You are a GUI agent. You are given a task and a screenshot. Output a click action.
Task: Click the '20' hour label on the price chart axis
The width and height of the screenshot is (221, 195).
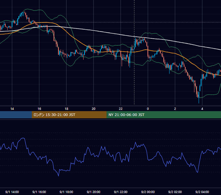(x=94, y=109)
